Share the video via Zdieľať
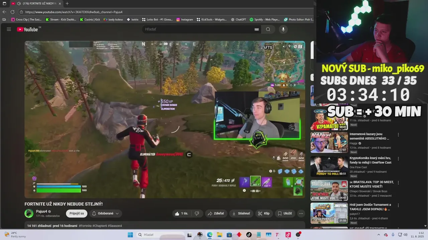Image resolution: width=428 pixels, height=240 pixels. [x=216, y=213]
